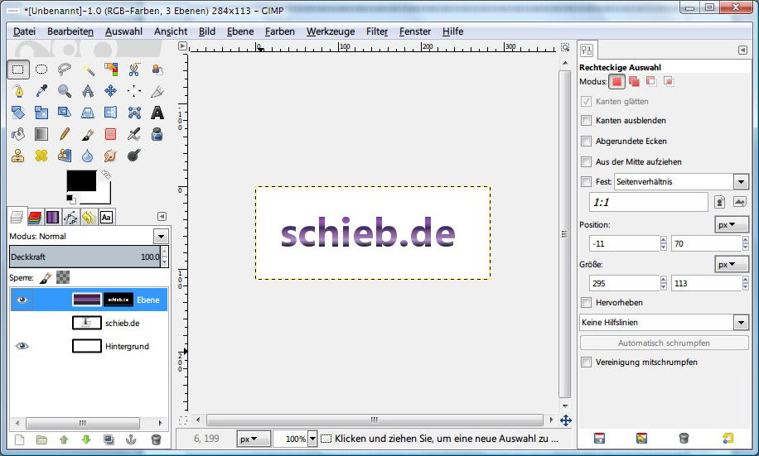Toggle the lock pixels brush icon
This screenshot has width=759, height=456.
(x=45, y=277)
